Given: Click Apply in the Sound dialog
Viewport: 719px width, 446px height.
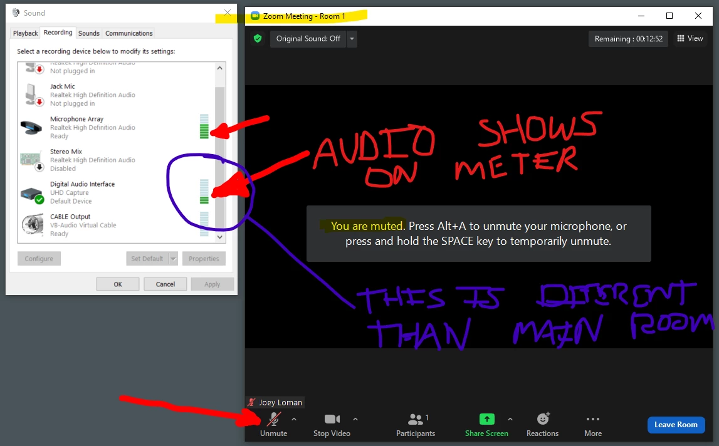Looking at the screenshot, I should (213, 284).
